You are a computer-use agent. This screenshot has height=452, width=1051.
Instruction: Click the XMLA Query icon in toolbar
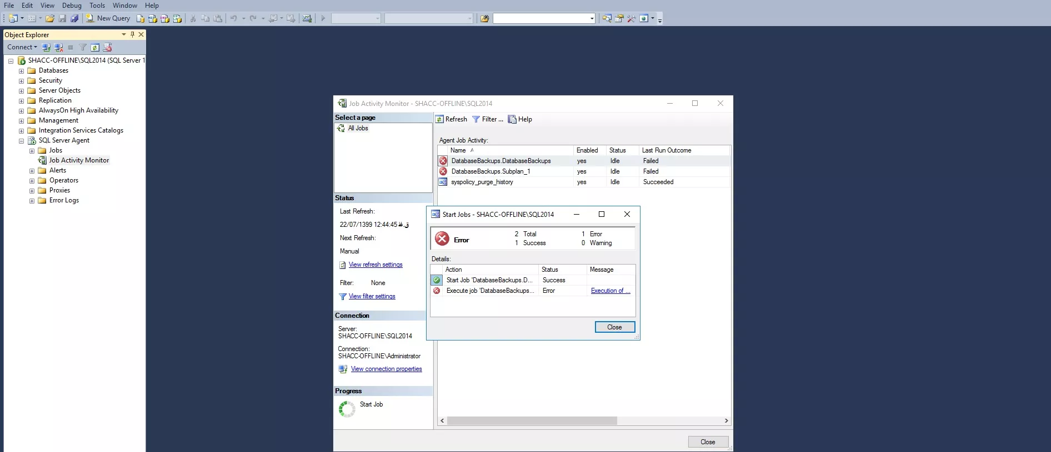click(177, 18)
